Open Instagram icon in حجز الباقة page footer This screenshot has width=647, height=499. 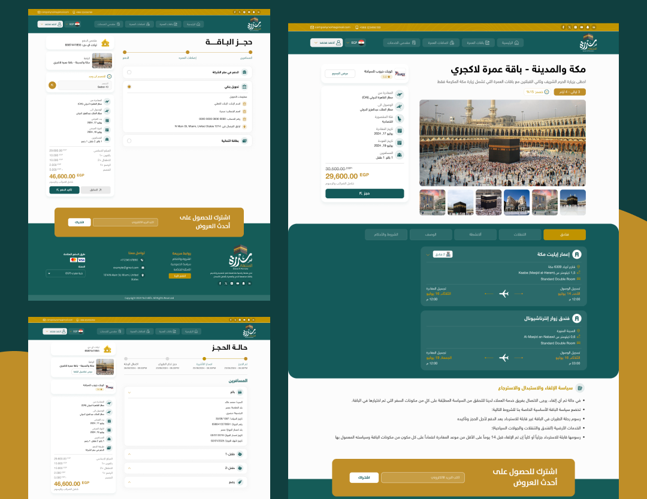[x=232, y=283]
